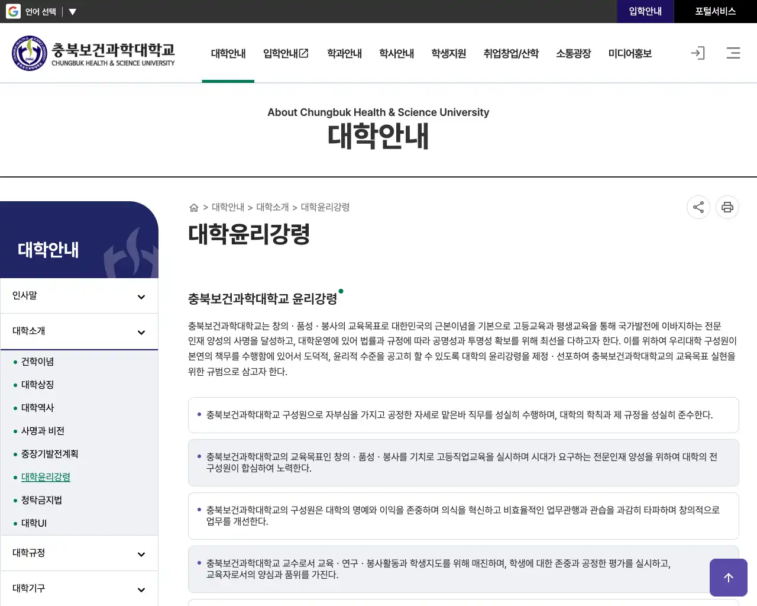Open the 취업창업/산학 main menu

(511, 53)
